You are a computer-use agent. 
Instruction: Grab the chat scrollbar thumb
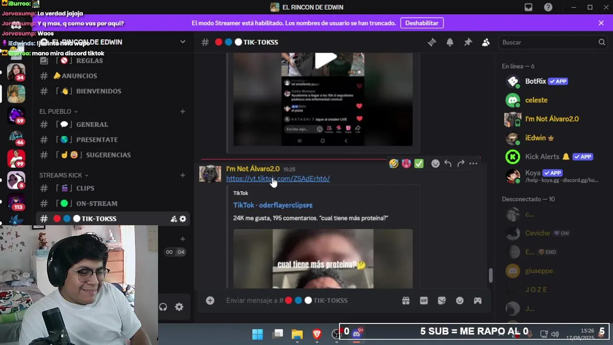490,276
